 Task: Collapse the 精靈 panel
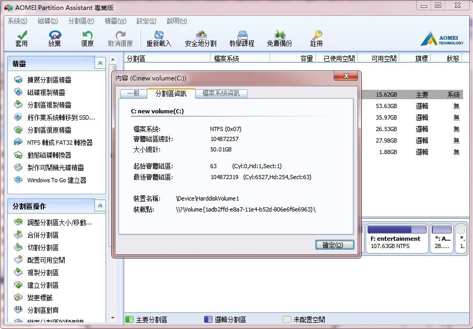tap(100, 63)
